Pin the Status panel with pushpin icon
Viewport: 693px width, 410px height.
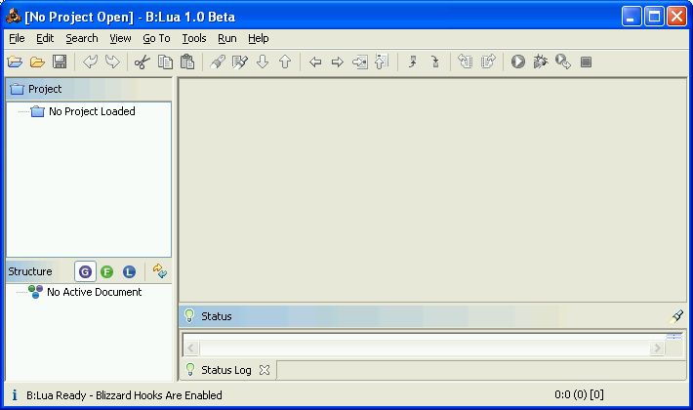point(676,316)
